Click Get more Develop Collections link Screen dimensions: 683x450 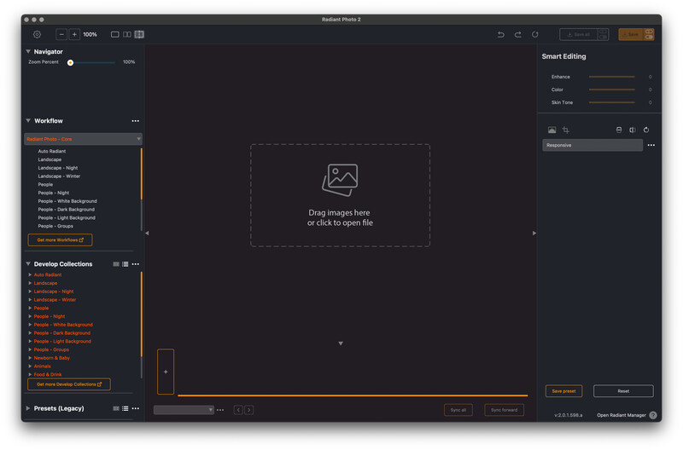point(69,384)
